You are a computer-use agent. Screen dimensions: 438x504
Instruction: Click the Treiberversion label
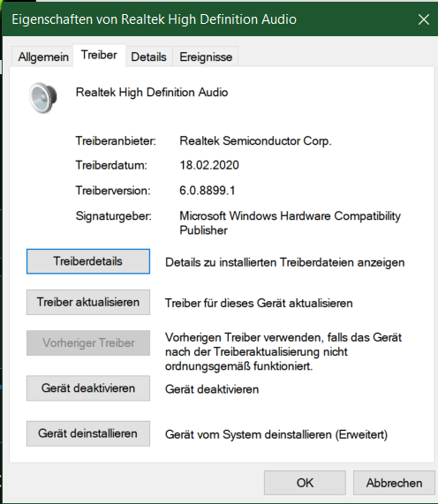113,191
